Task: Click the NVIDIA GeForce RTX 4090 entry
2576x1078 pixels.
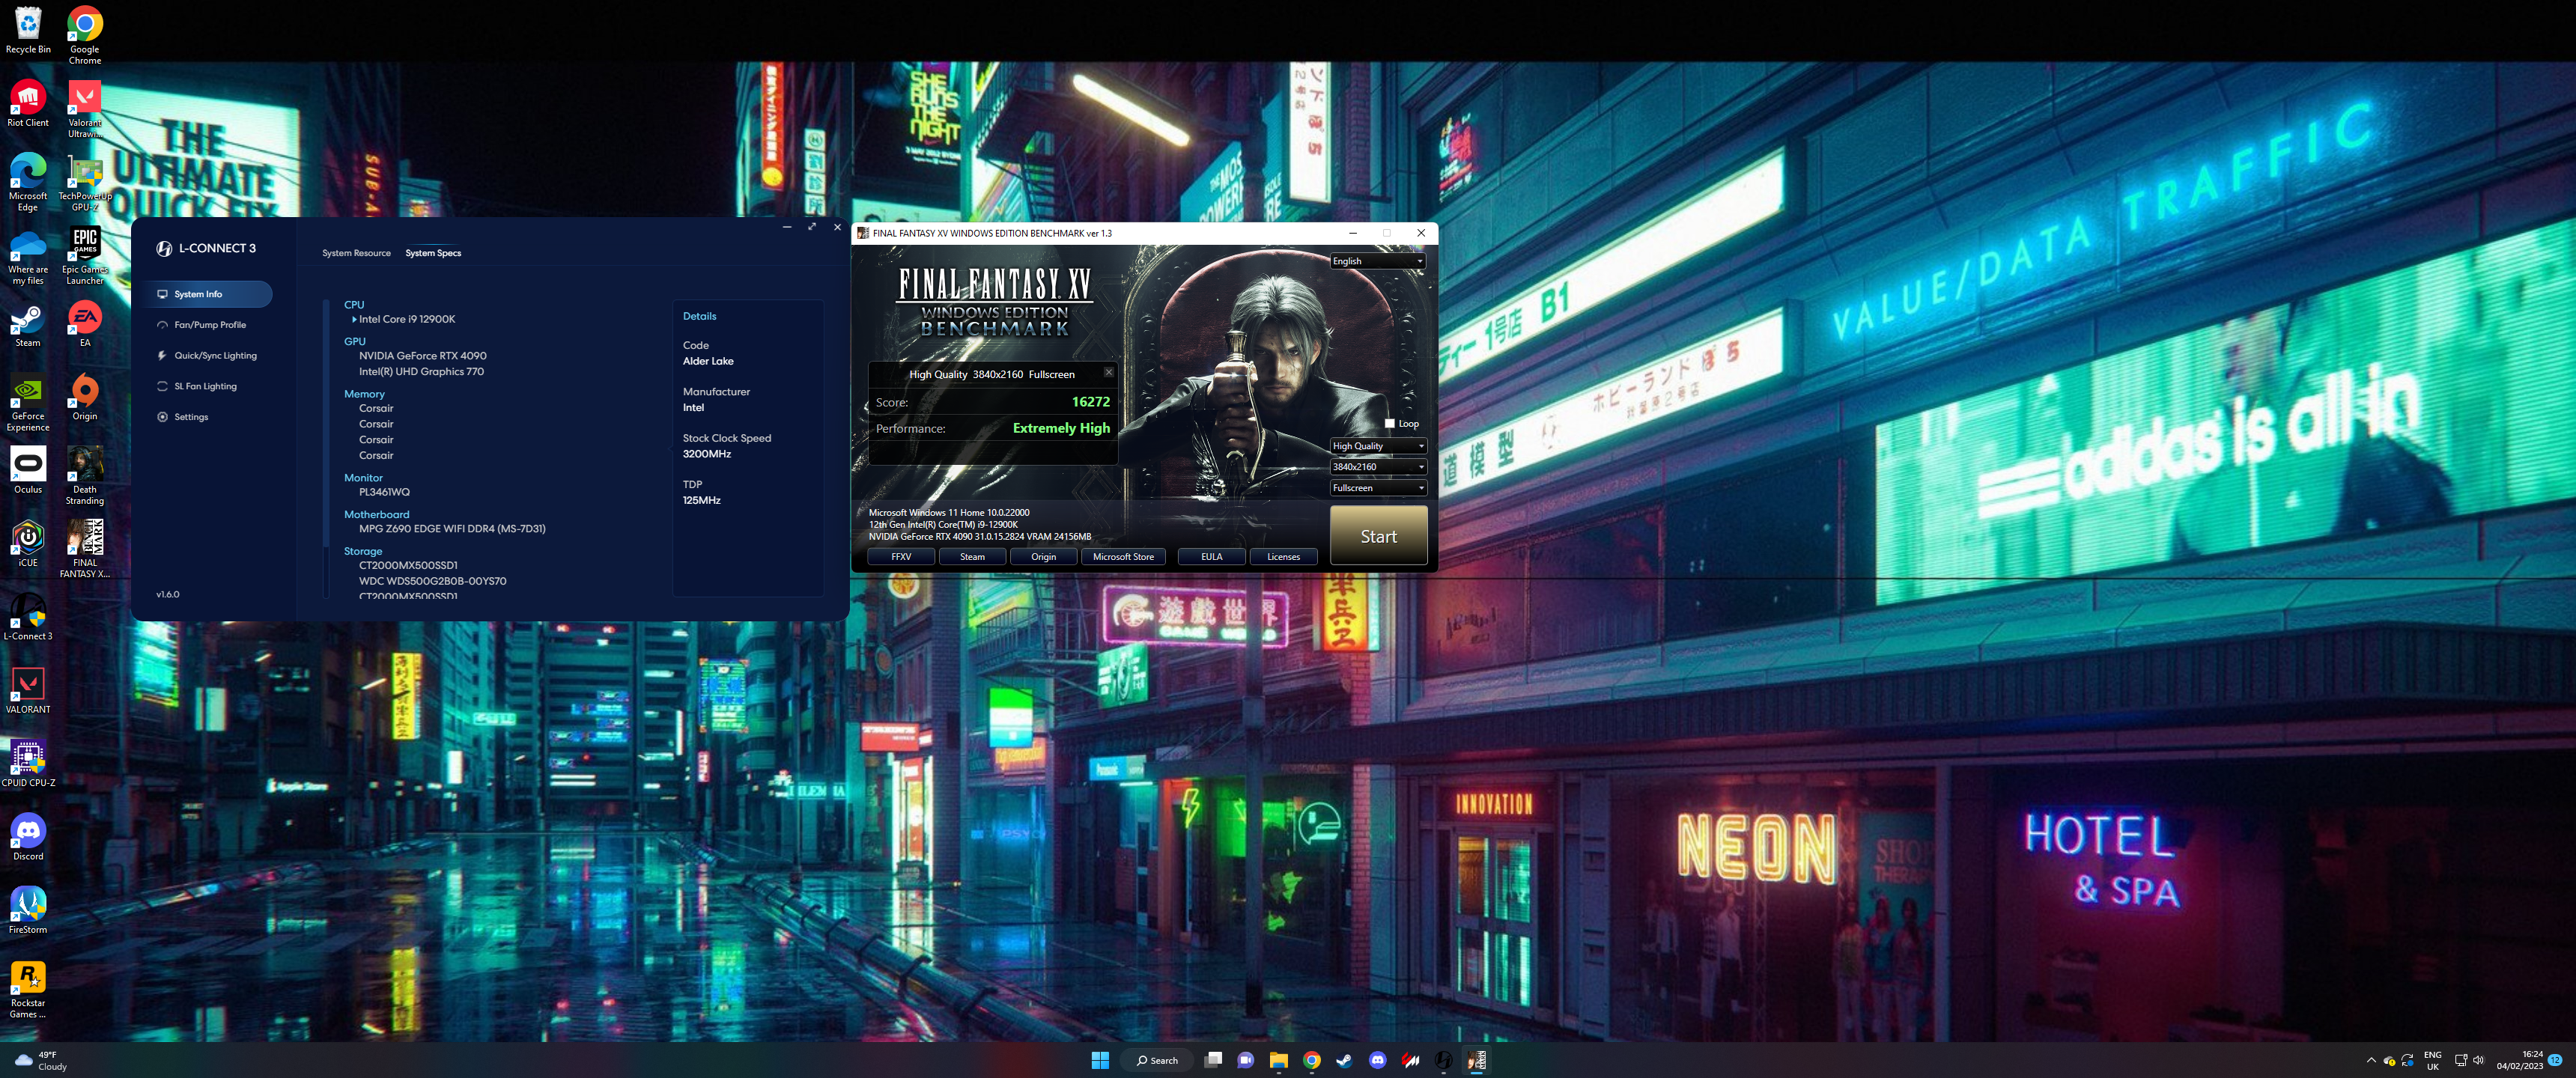Action: [x=423, y=356]
